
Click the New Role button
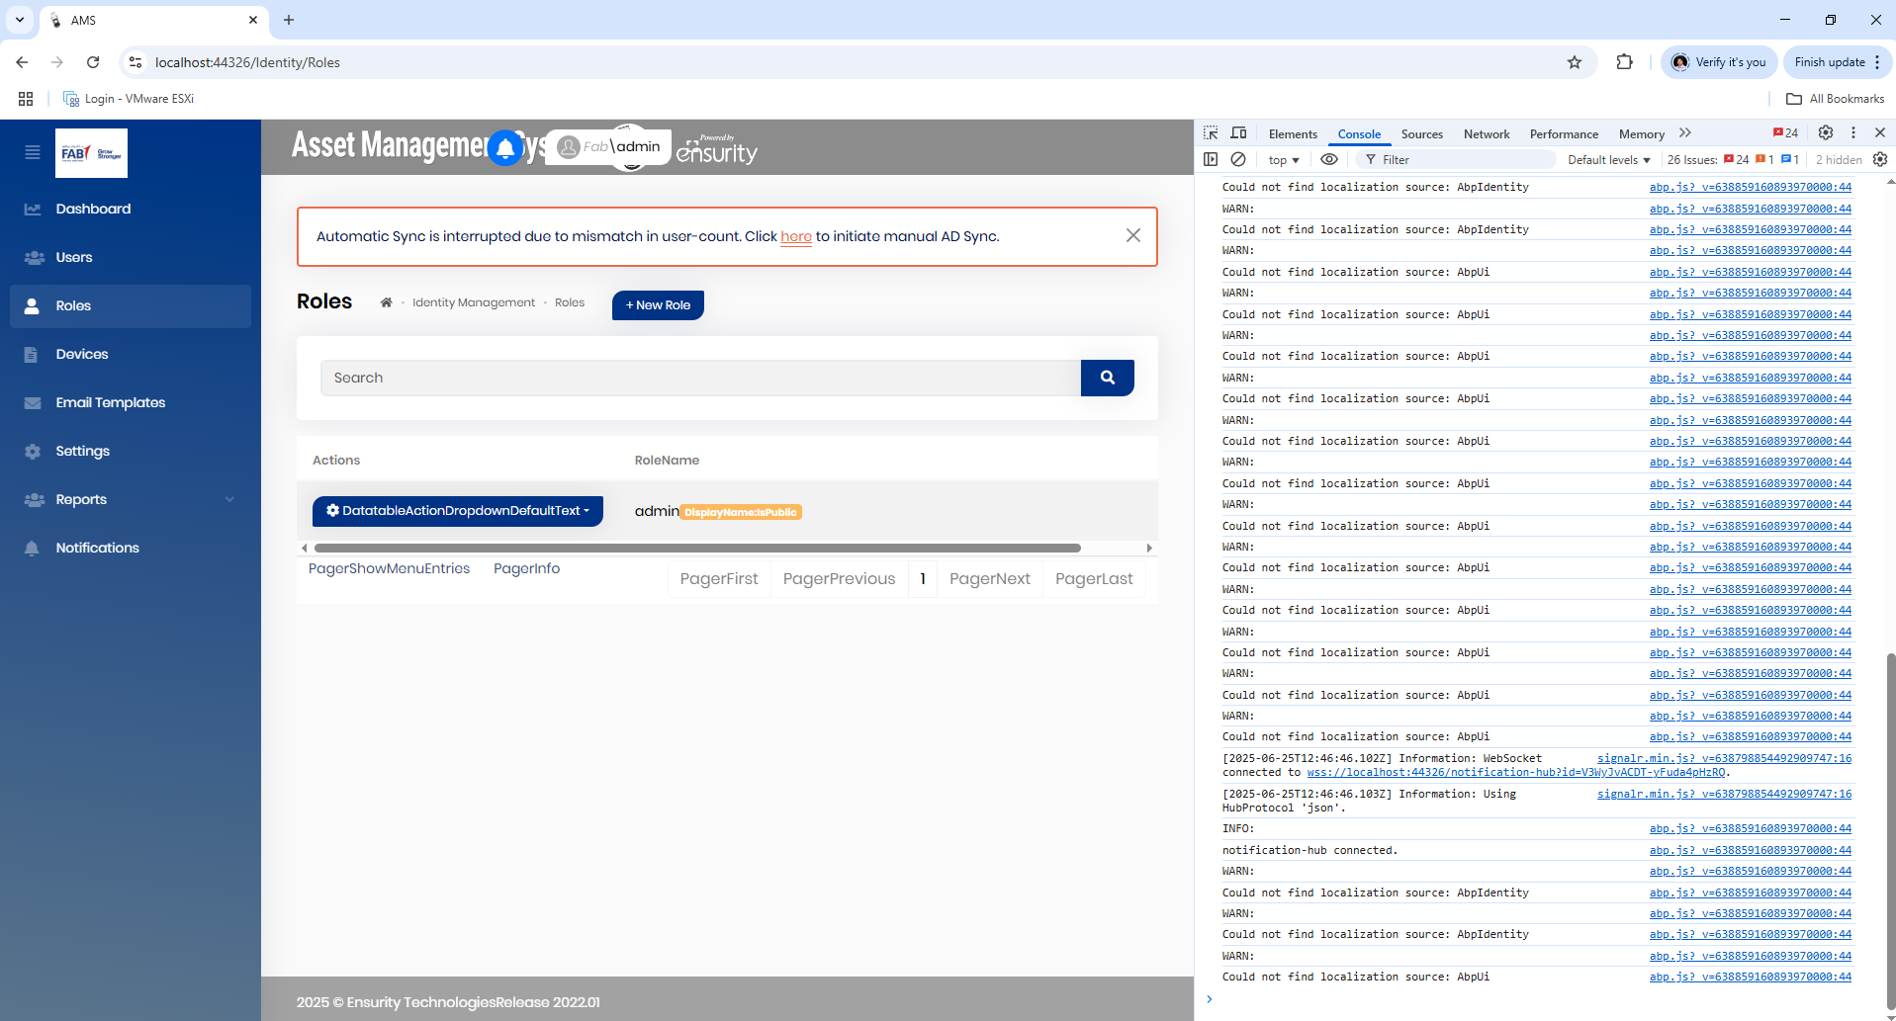point(658,305)
